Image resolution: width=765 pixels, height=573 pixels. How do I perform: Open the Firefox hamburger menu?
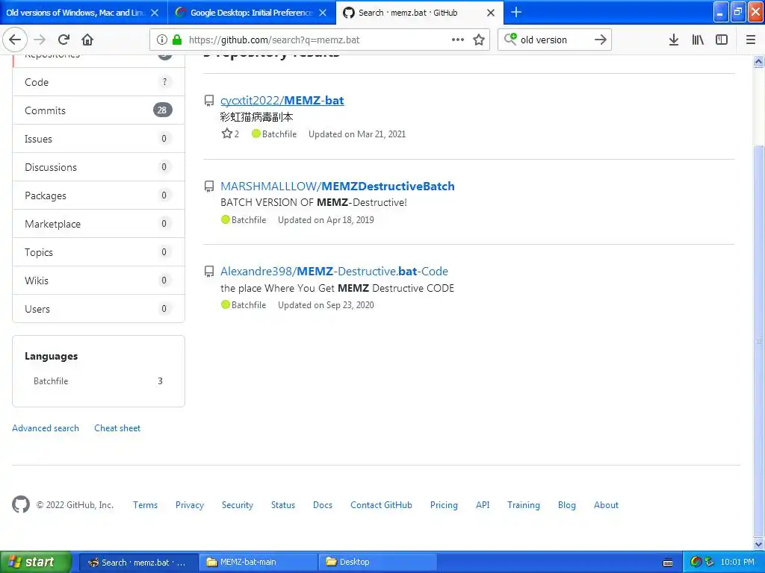[751, 40]
